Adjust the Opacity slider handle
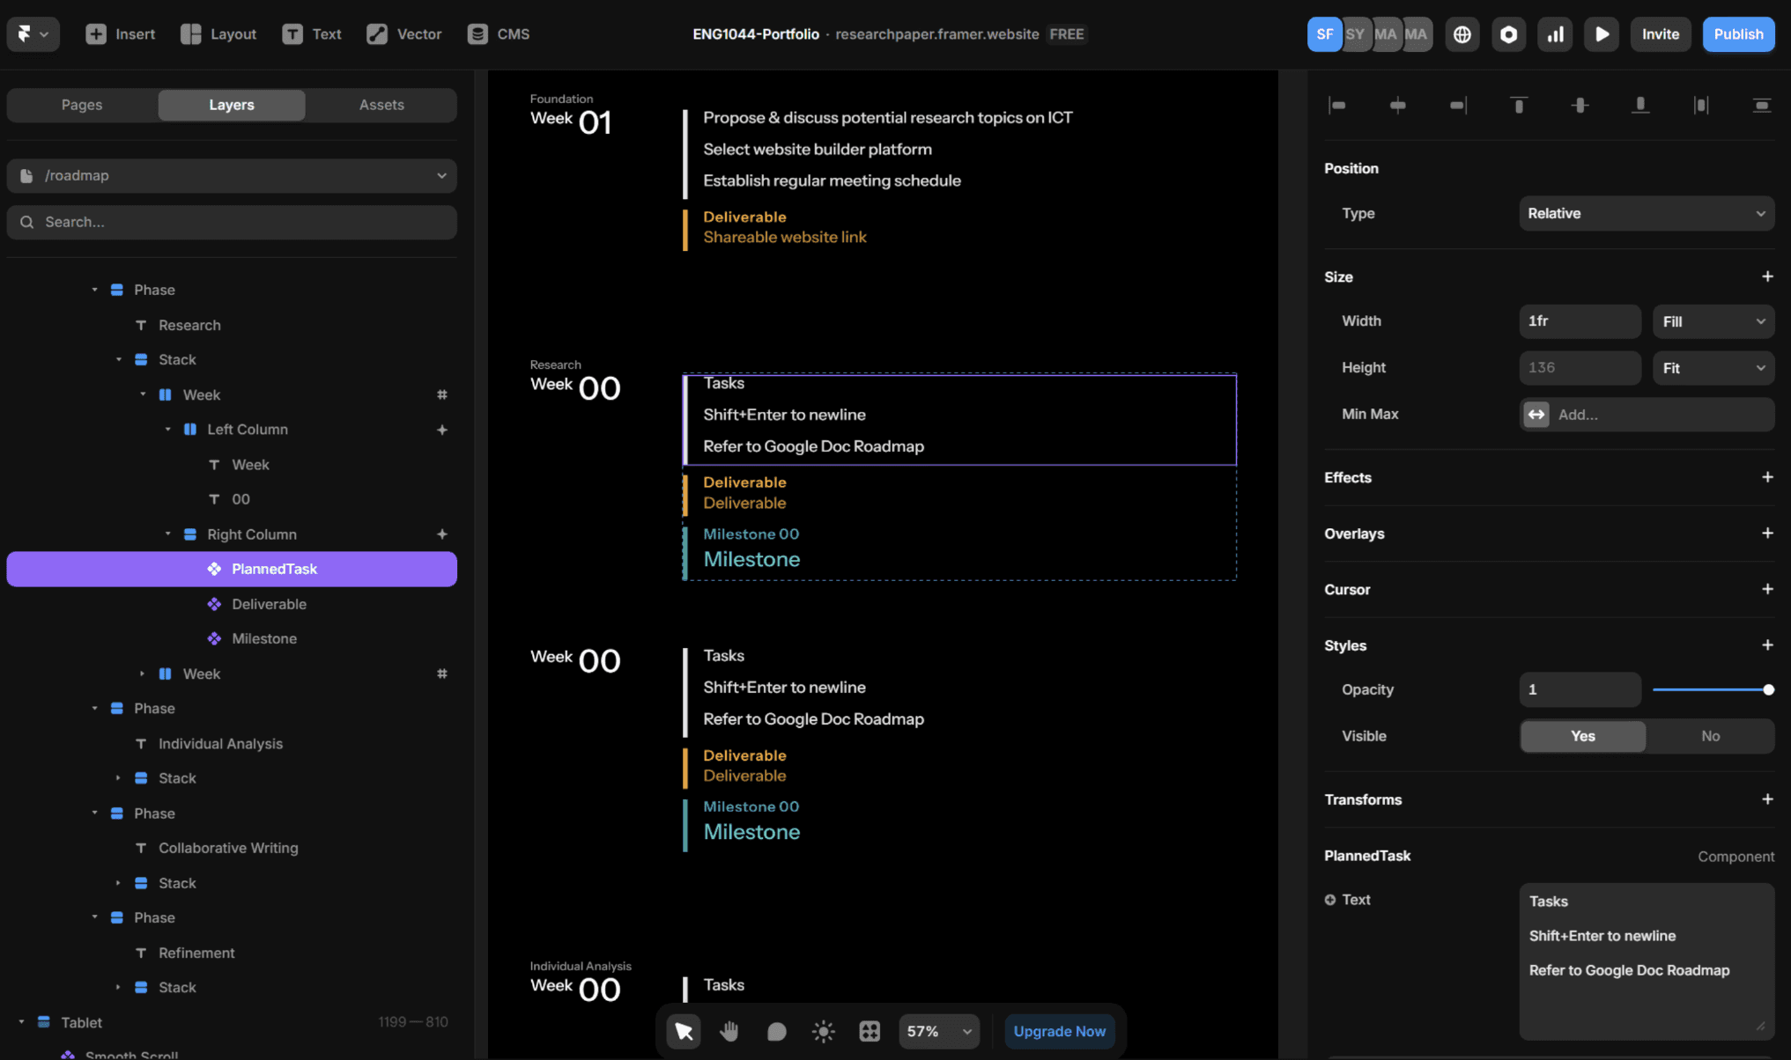Screen dimensions: 1791x1060 (x=1767, y=689)
